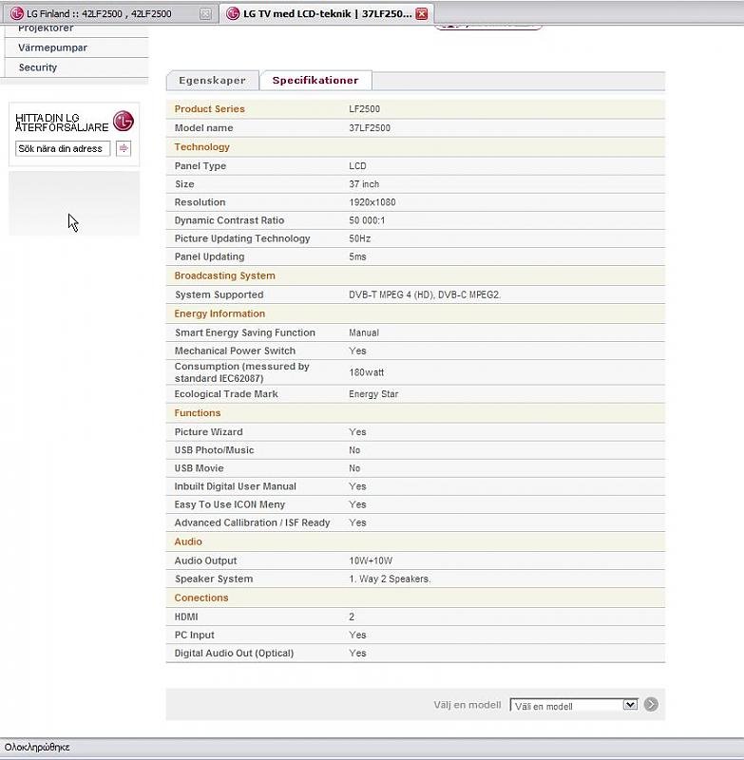Select the LG TV med LCD-teknik tab
Screen dimensions: 744x760
click(326, 13)
